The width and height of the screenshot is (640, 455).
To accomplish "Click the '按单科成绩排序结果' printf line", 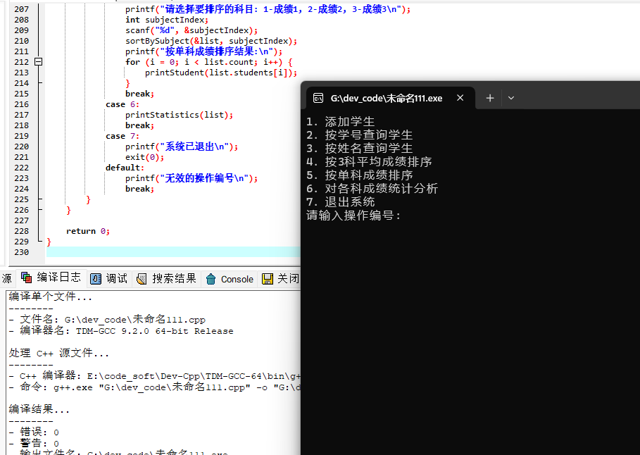I will (x=203, y=51).
